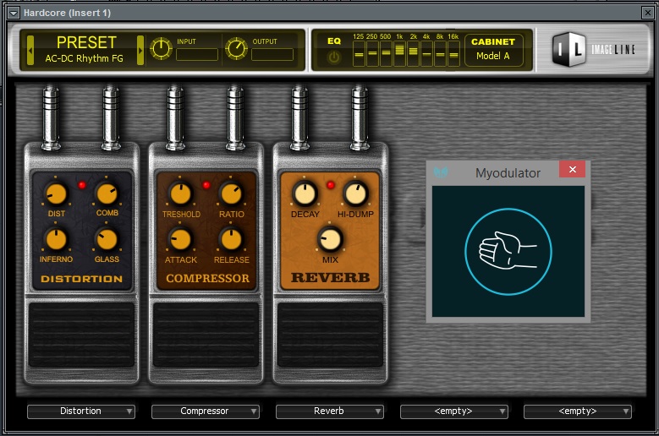Click the HI-DUMP knob on Reverb pedal
The width and height of the screenshot is (659, 436).
click(x=355, y=193)
